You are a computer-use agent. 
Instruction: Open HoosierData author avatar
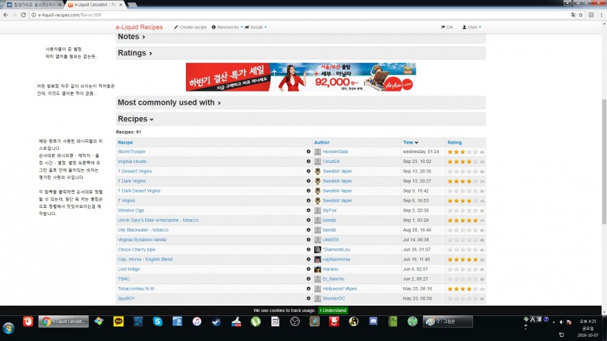click(318, 152)
